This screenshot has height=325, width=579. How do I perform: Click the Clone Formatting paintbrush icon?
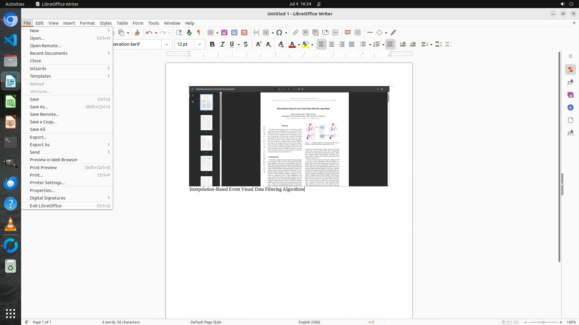point(137,32)
